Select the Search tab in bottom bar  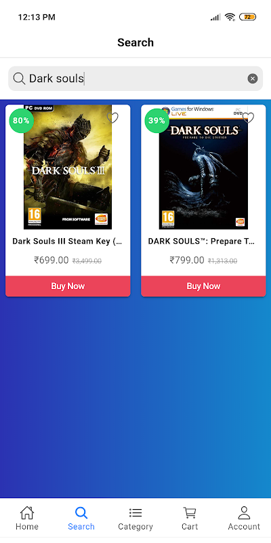pos(81,518)
